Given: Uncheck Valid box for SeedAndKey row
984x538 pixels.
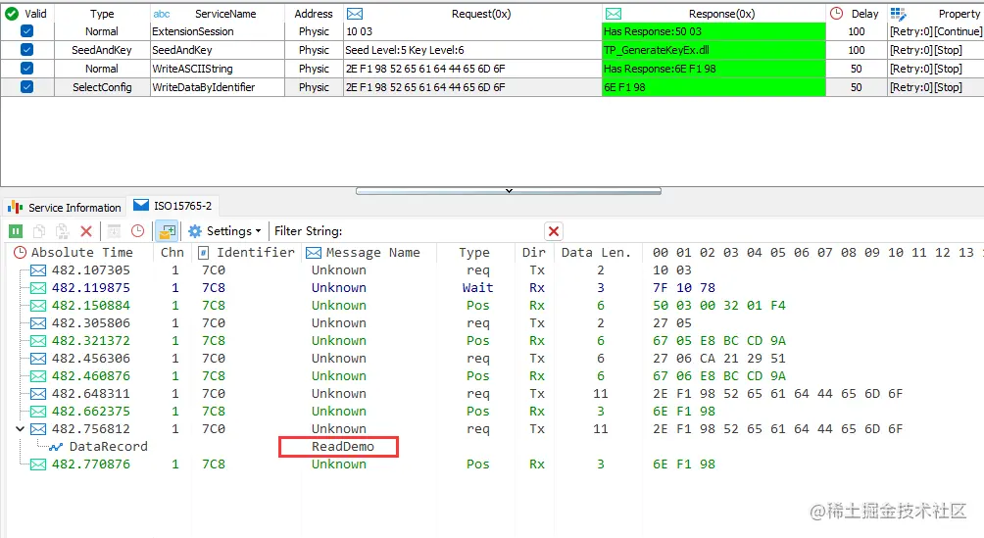Looking at the screenshot, I should click(27, 50).
